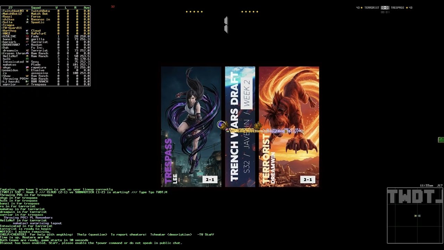This screenshot has height=250, width=444.
Task: Click Warthog's Cloud squad banner icon
Action: coord(27,31)
